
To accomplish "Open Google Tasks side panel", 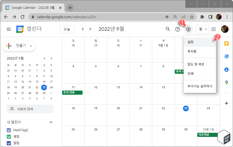I will [x=227, y=56].
